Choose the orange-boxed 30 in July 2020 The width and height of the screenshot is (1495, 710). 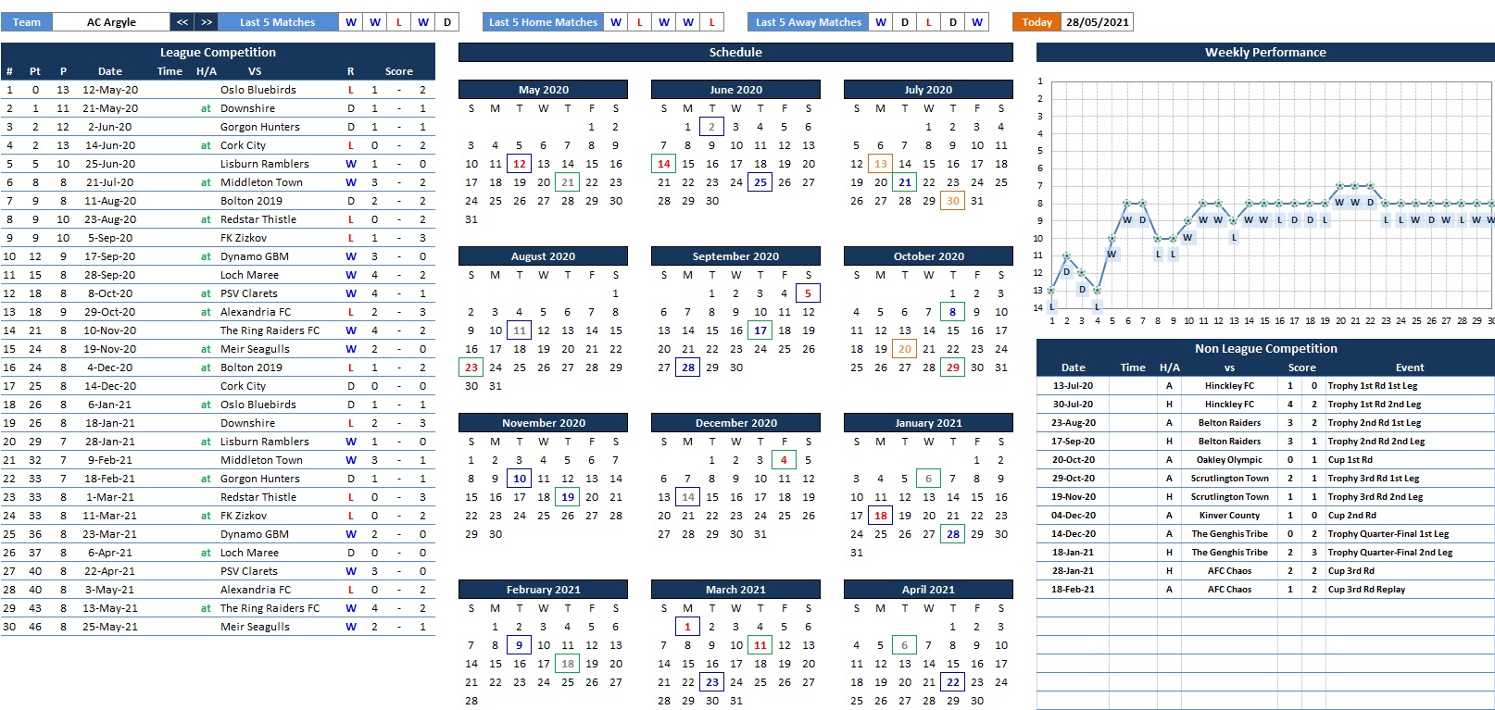[x=952, y=201]
